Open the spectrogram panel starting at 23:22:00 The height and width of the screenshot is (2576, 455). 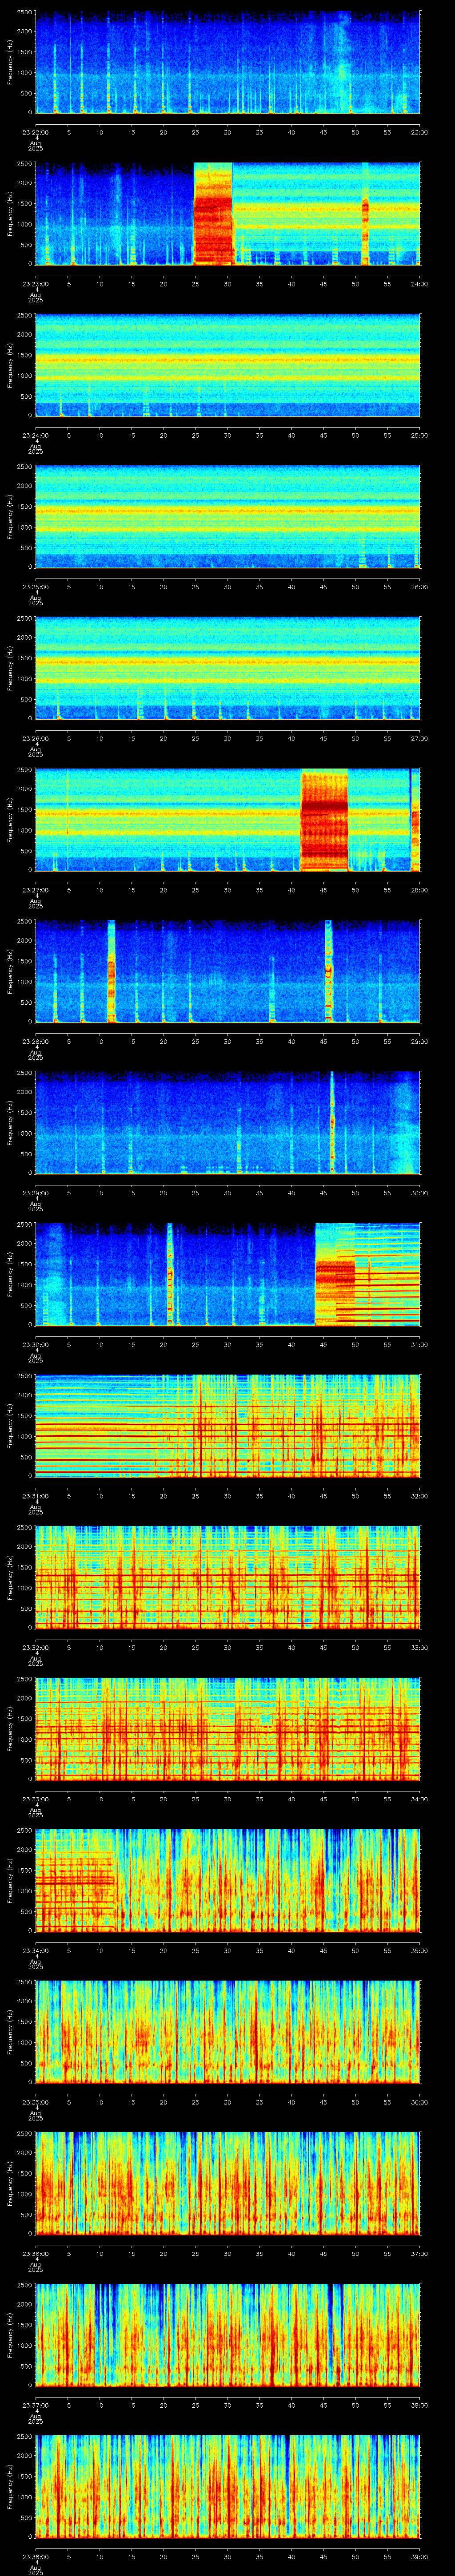228,63
